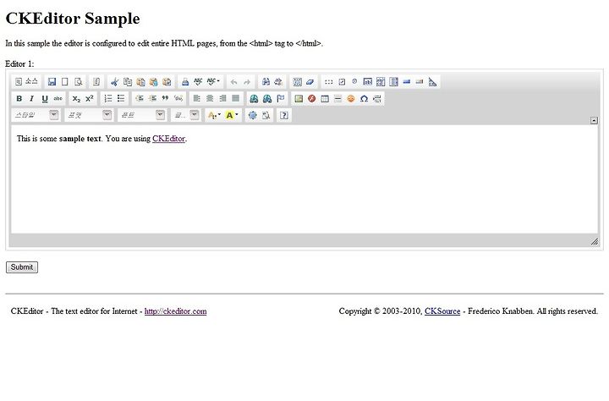The height and width of the screenshot is (401, 609).
Task: Increase indent icon
Action: click(152, 99)
